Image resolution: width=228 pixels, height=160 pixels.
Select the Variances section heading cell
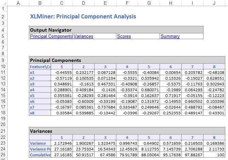tap(41, 131)
